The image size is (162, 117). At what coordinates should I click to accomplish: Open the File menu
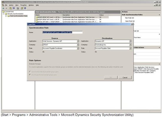pyautogui.click(x=6, y=5)
